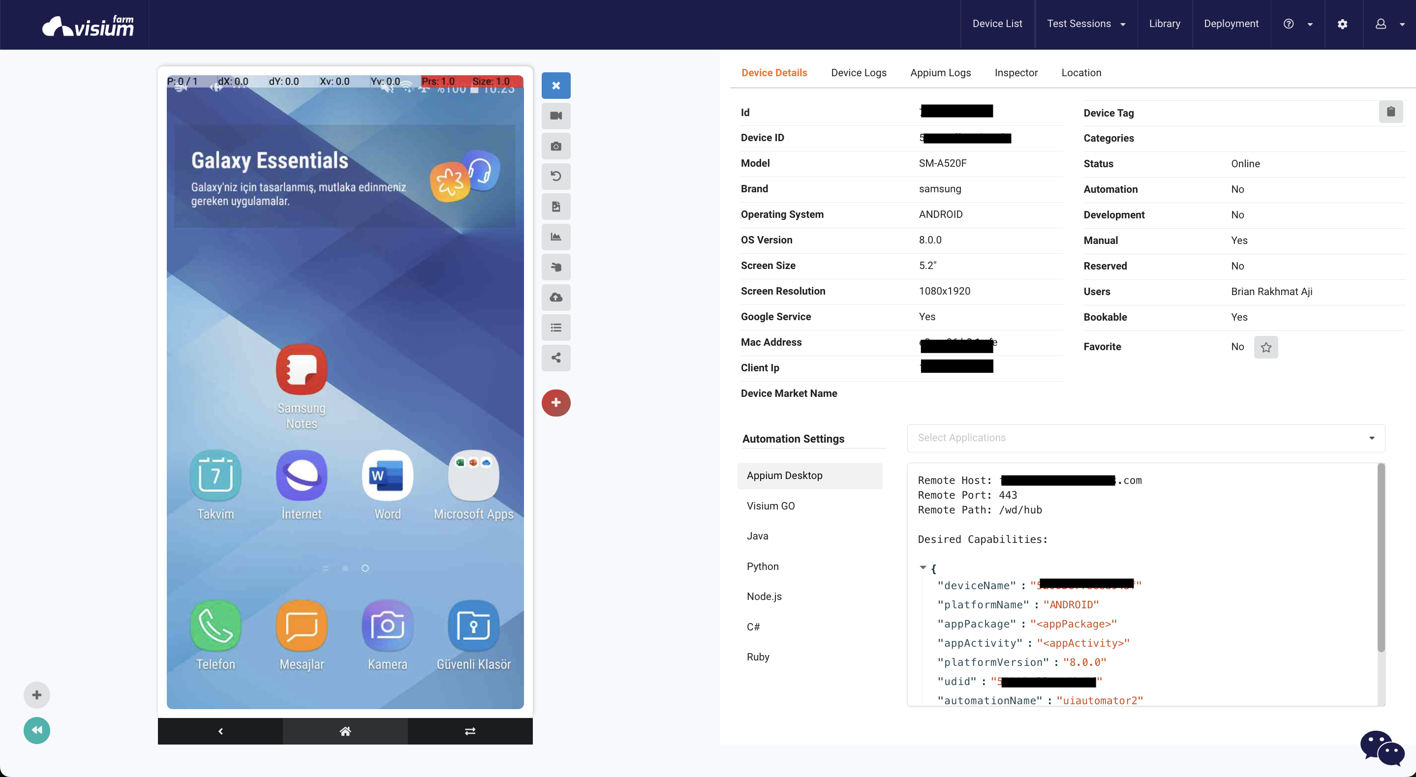Click the SM-A520F model value

tap(942, 163)
